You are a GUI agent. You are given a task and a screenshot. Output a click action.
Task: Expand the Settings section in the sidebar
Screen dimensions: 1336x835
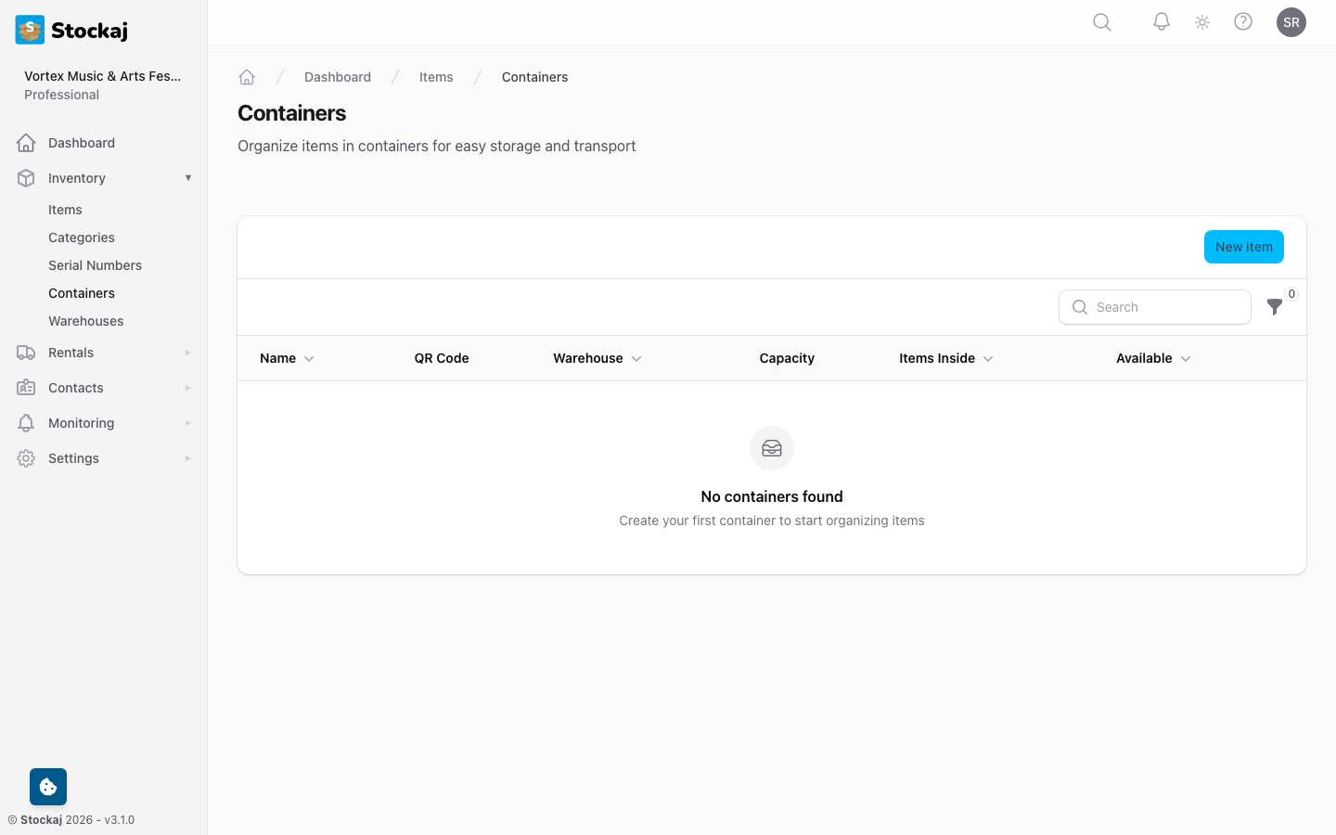(x=73, y=457)
